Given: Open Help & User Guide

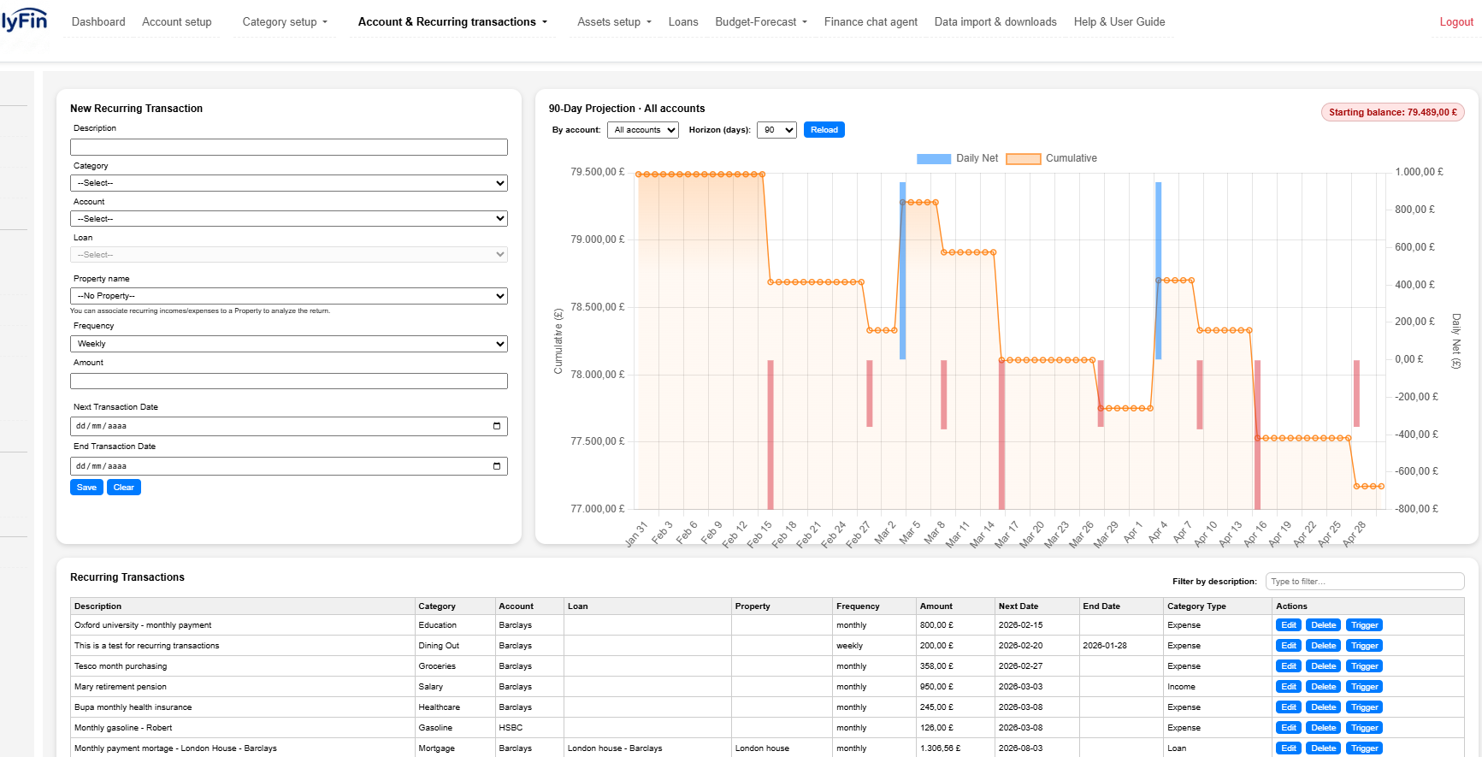Looking at the screenshot, I should coord(1119,22).
